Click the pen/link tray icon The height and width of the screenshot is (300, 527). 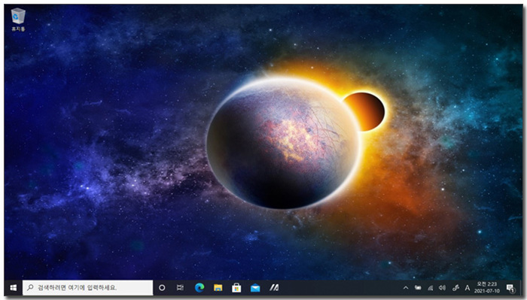455,288
